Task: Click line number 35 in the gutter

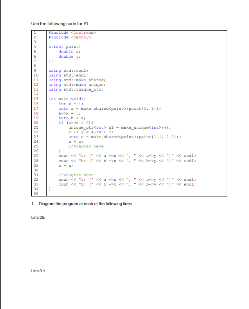Action: pyautogui.click(x=36, y=194)
